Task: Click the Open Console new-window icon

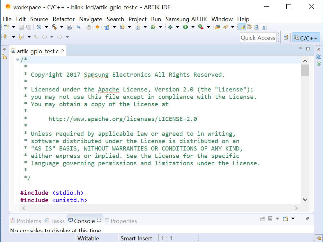Action: [285, 219]
